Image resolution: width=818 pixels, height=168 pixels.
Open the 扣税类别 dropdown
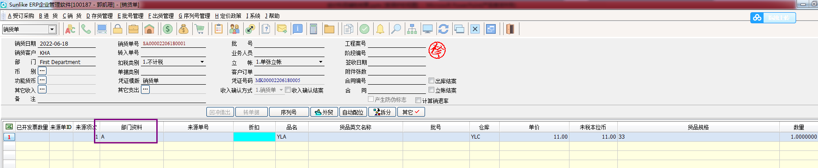[x=202, y=62]
